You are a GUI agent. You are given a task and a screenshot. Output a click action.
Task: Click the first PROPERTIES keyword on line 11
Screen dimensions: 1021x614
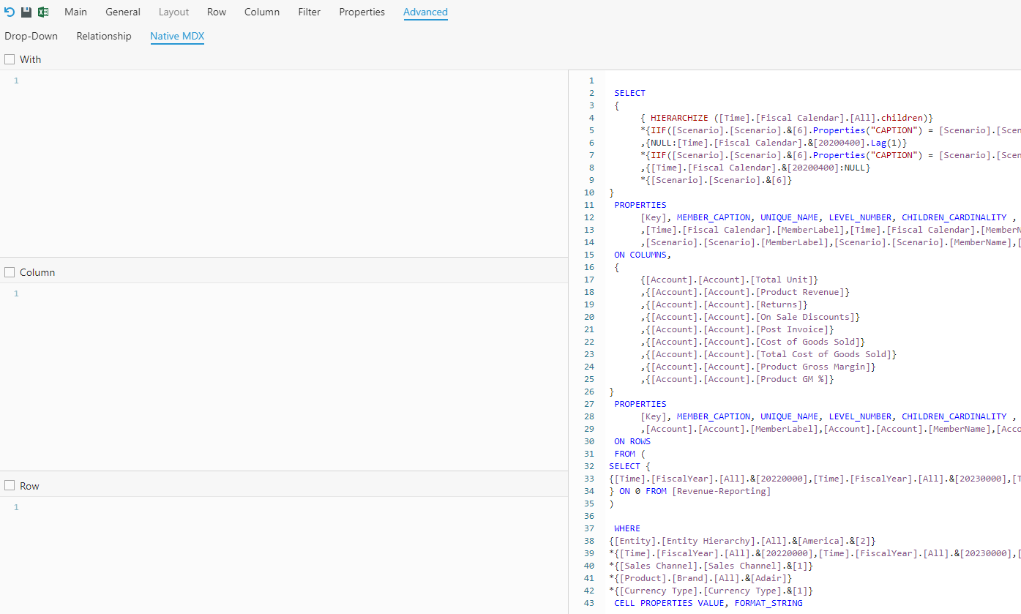pos(640,205)
